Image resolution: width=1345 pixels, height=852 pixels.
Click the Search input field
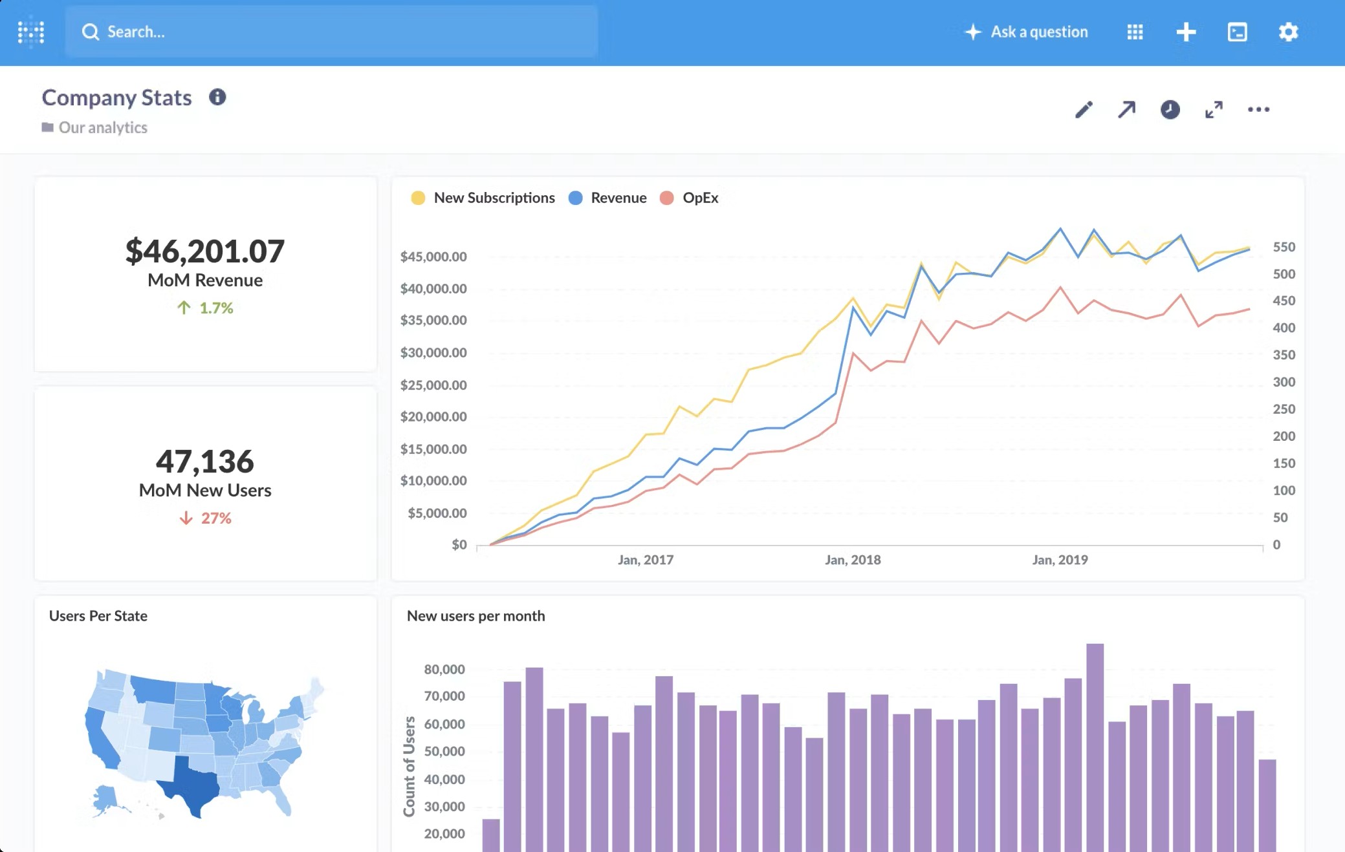click(x=331, y=32)
